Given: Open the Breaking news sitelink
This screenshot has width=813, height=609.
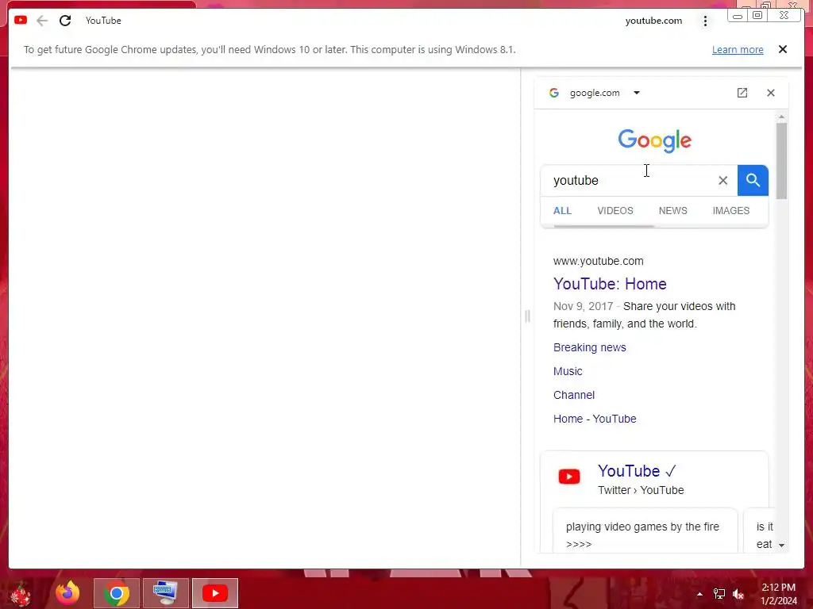Looking at the screenshot, I should tap(590, 347).
